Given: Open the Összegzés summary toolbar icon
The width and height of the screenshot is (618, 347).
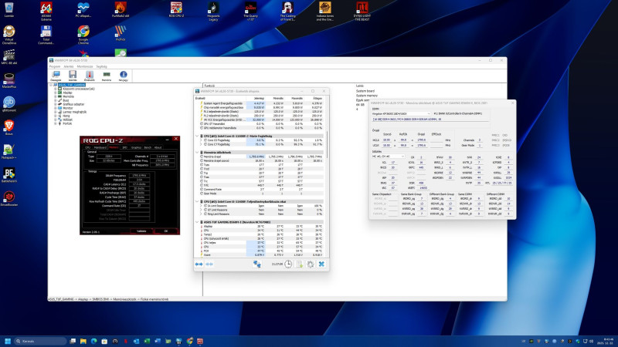Looking at the screenshot, I should [56, 76].
